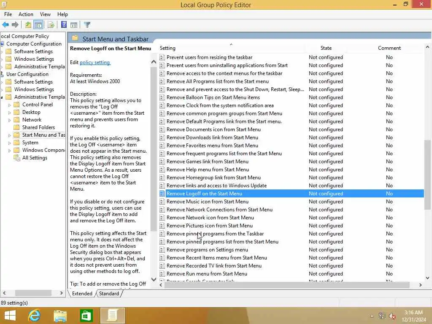Expand the Desktop tree node
Image resolution: width=432 pixels, height=324 pixels.
[10, 113]
